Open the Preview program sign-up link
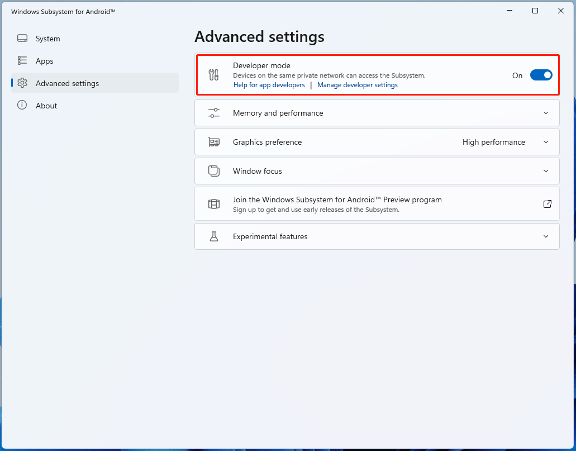This screenshot has height=451, width=576. (547, 203)
